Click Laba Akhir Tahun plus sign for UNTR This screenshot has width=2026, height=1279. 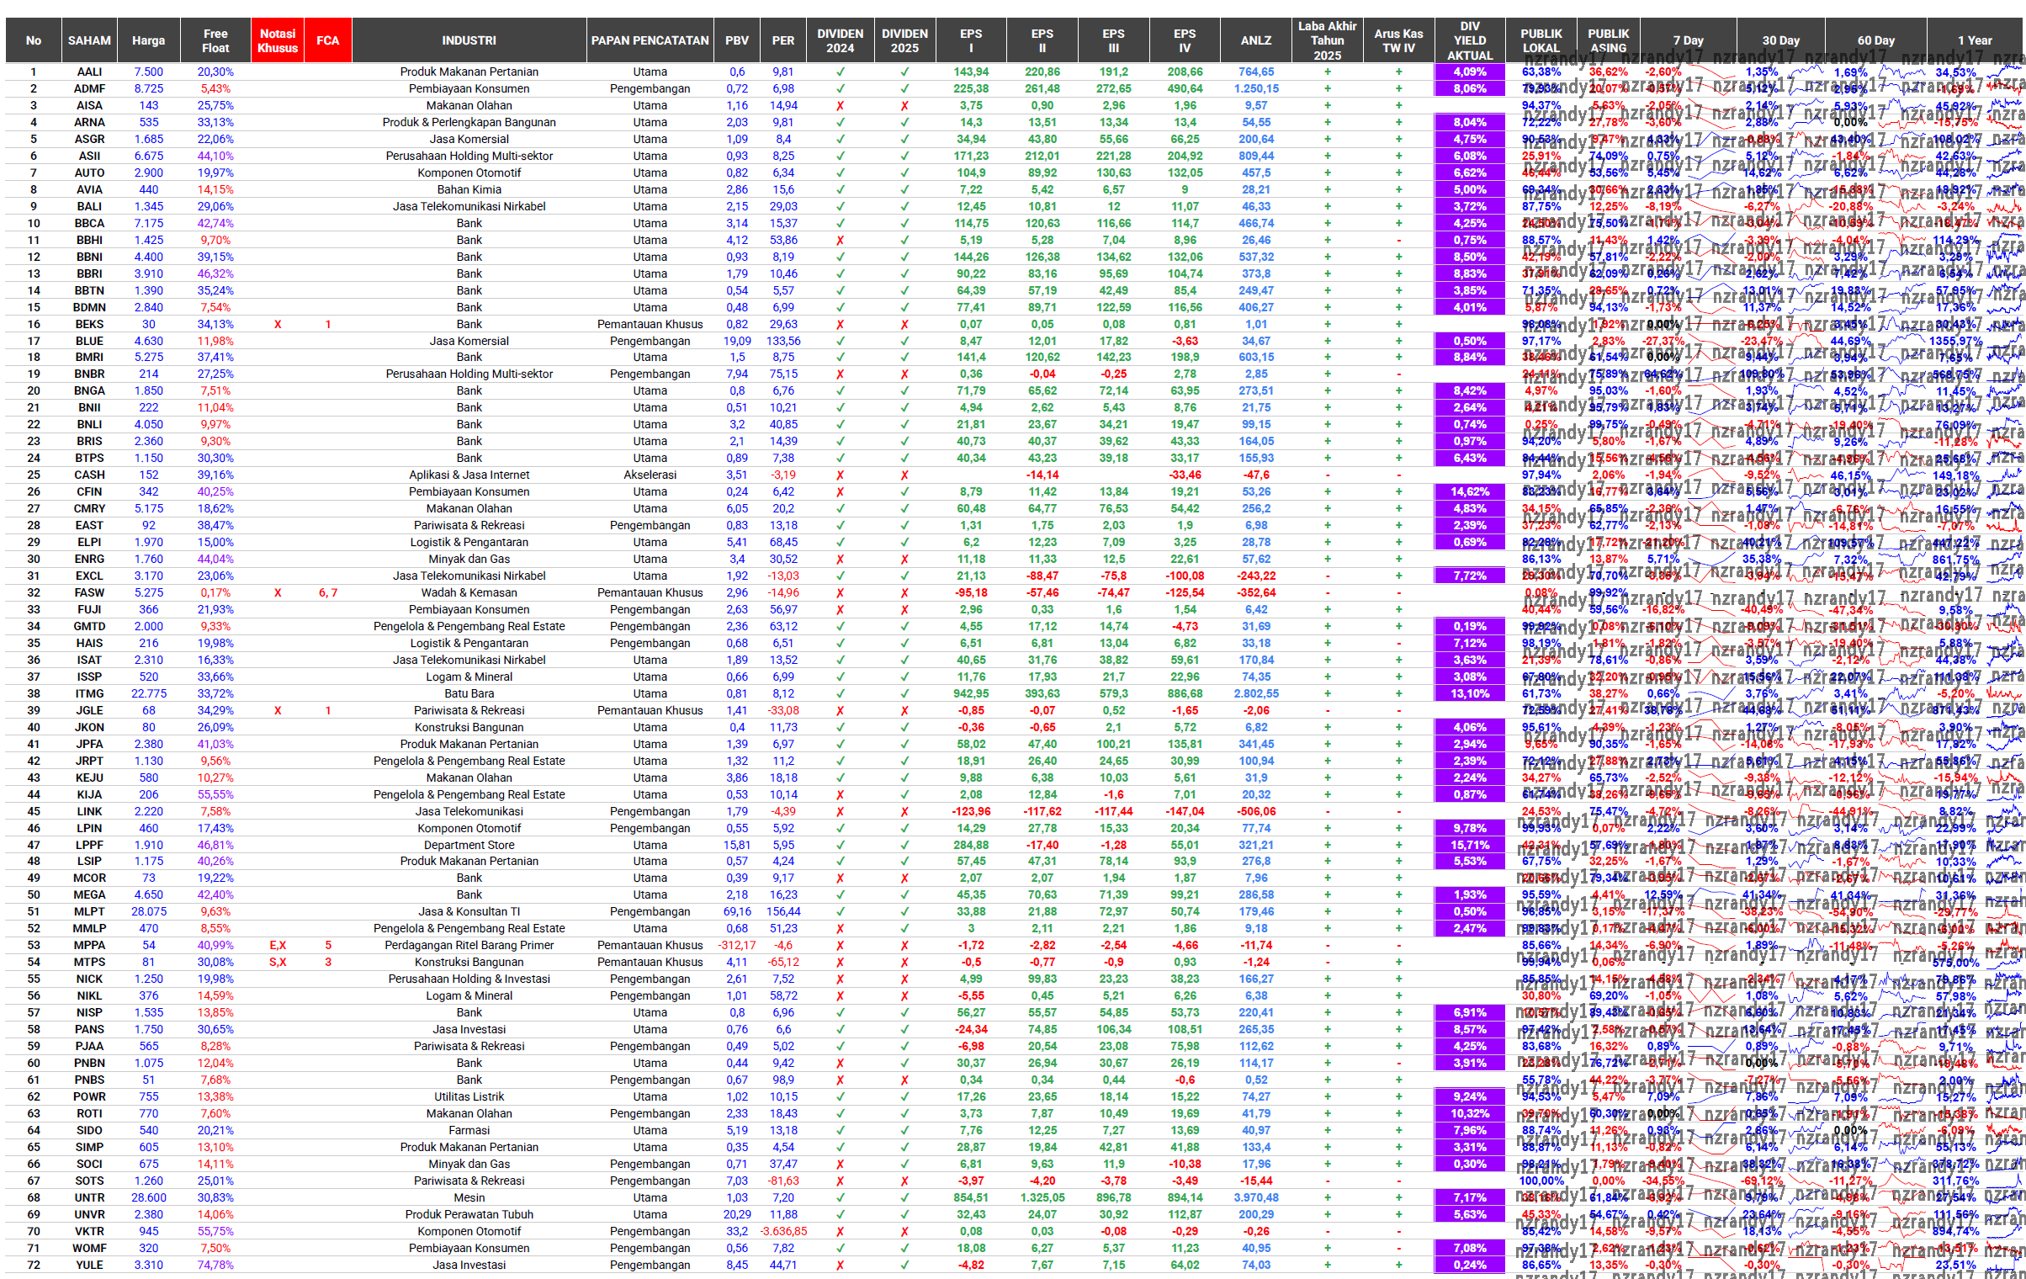click(1327, 1197)
